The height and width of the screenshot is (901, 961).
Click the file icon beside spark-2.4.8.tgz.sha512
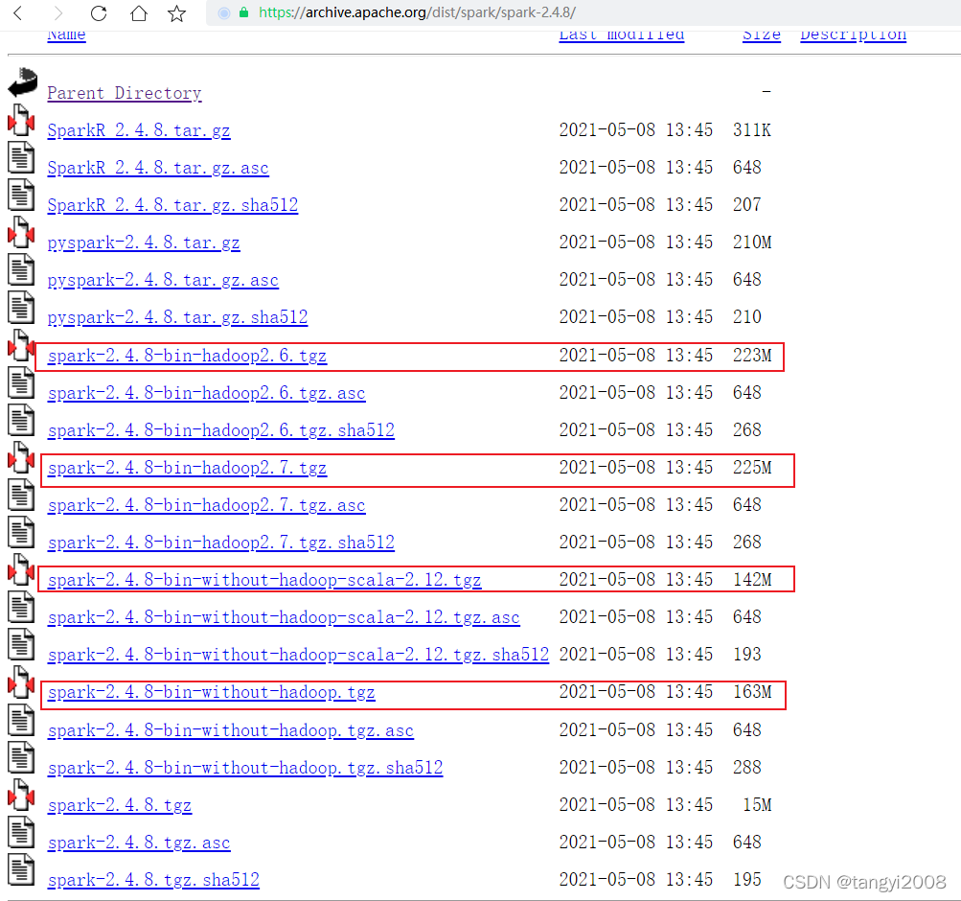(21, 869)
